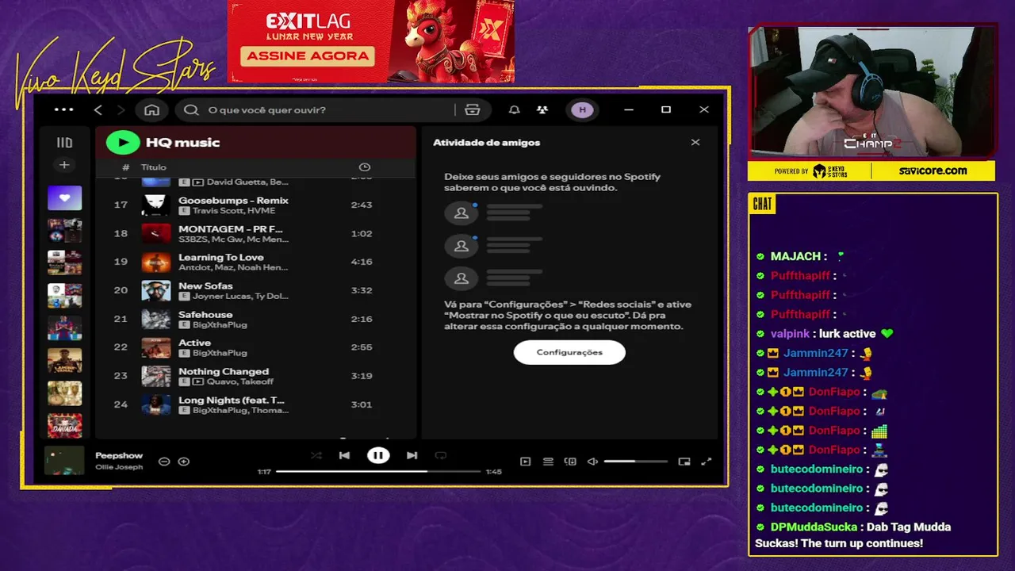Sort by Título column header
The height and width of the screenshot is (571, 1015).
pos(154,167)
